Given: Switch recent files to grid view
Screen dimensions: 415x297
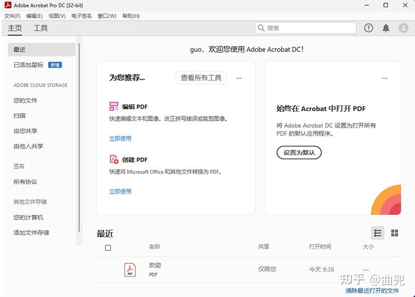Looking at the screenshot, I should click(x=395, y=233).
